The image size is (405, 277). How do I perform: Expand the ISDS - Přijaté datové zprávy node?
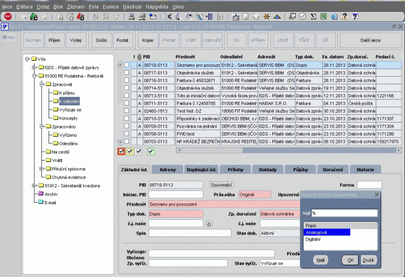33,67
